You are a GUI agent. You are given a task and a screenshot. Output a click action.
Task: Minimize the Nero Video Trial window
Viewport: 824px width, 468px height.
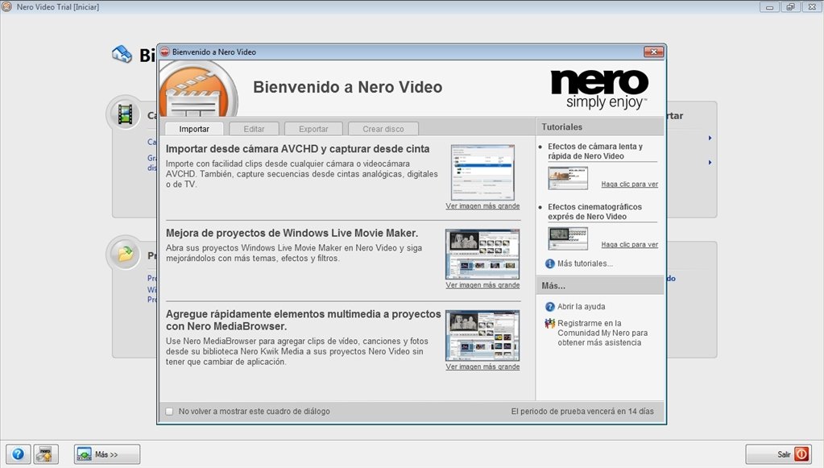tap(769, 6)
